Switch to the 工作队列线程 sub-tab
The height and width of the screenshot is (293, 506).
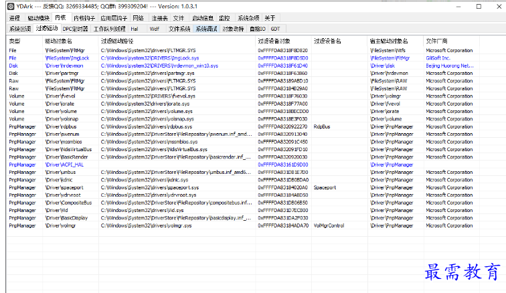coord(109,29)
